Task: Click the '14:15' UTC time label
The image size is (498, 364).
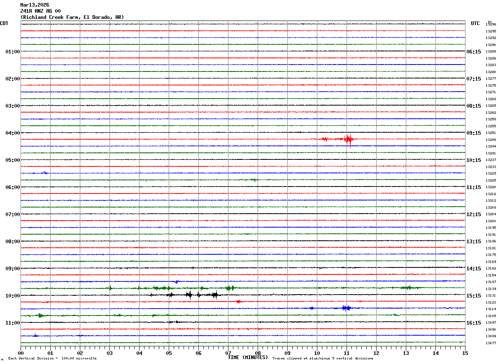Action: [x=474, y=269]
